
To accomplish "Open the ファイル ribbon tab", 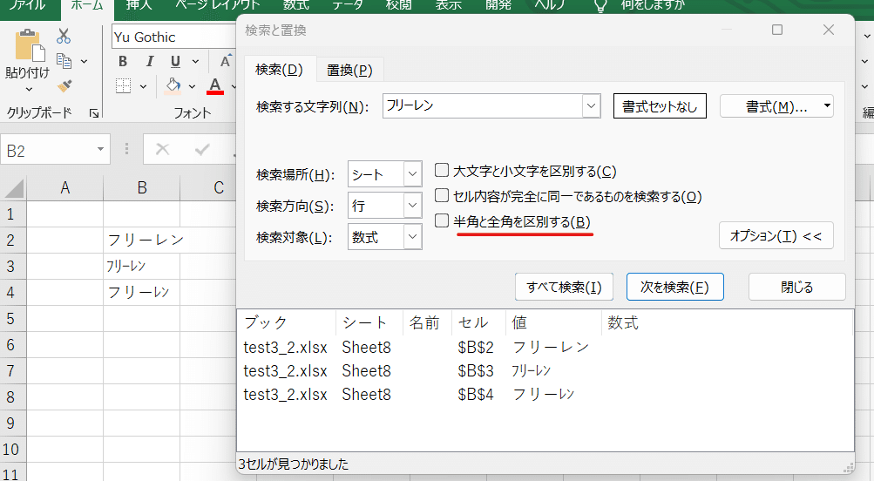I will coord(27,5).
